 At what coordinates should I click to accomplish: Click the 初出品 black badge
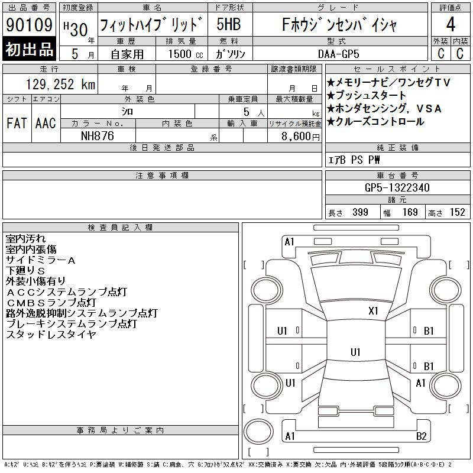click(29, 49)
